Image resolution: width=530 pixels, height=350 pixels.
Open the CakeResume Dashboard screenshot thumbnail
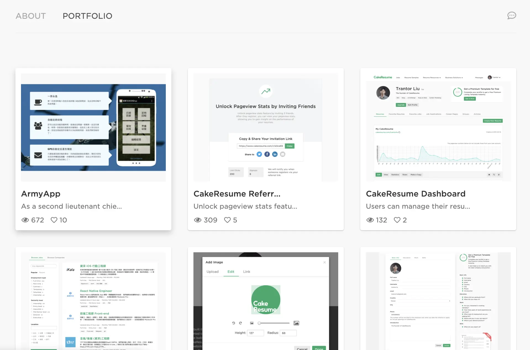pos(438,128)
